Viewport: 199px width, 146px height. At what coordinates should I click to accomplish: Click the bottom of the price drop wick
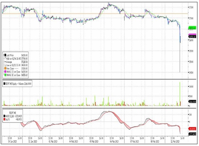pyautogui.click(x=179, y=72)
